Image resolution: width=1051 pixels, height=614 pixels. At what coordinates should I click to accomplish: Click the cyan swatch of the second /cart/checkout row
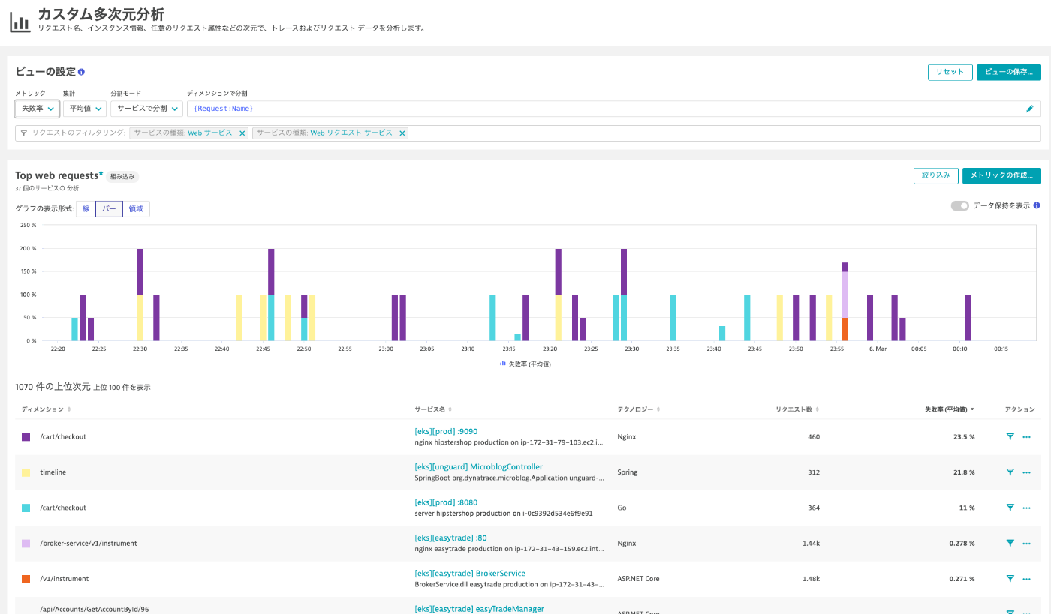pos(26,508)
